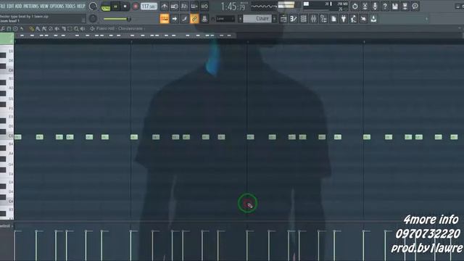
Task: Open undo history circular arrow icon
Action: click(355, 7)
